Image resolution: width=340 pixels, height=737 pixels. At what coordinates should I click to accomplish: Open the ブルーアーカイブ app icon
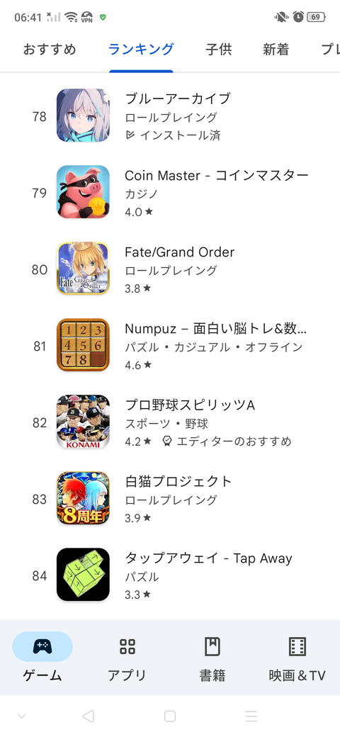click(x=83, y=116)
